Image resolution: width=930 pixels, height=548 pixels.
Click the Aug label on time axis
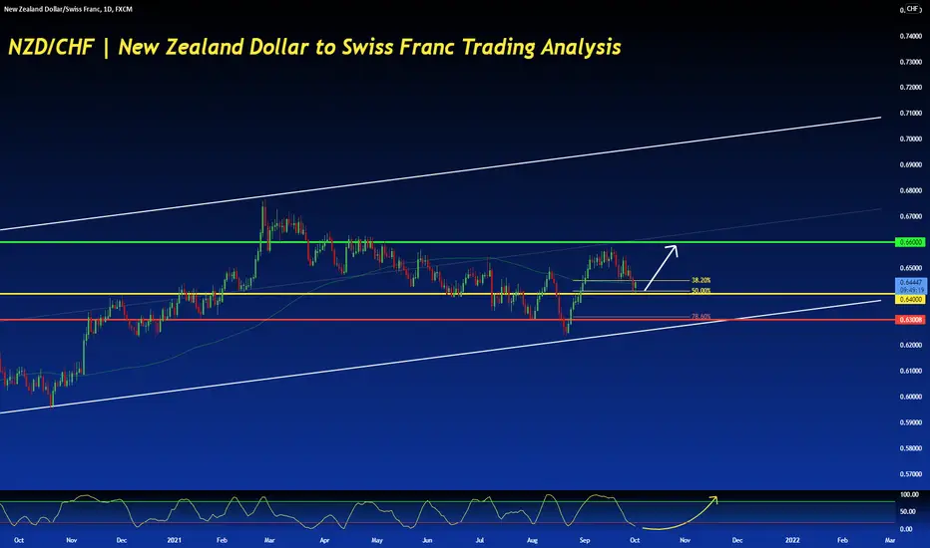coord(533,540)
